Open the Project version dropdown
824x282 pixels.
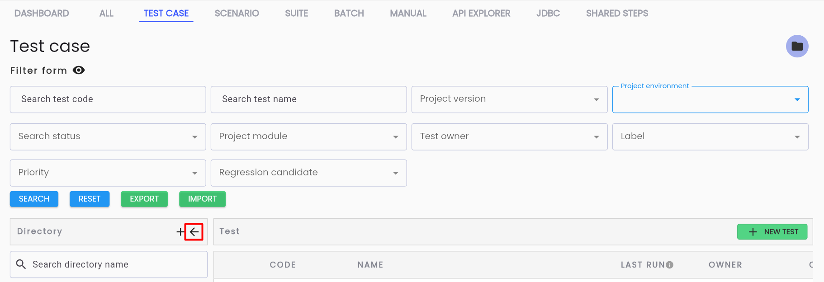[509, 99]
